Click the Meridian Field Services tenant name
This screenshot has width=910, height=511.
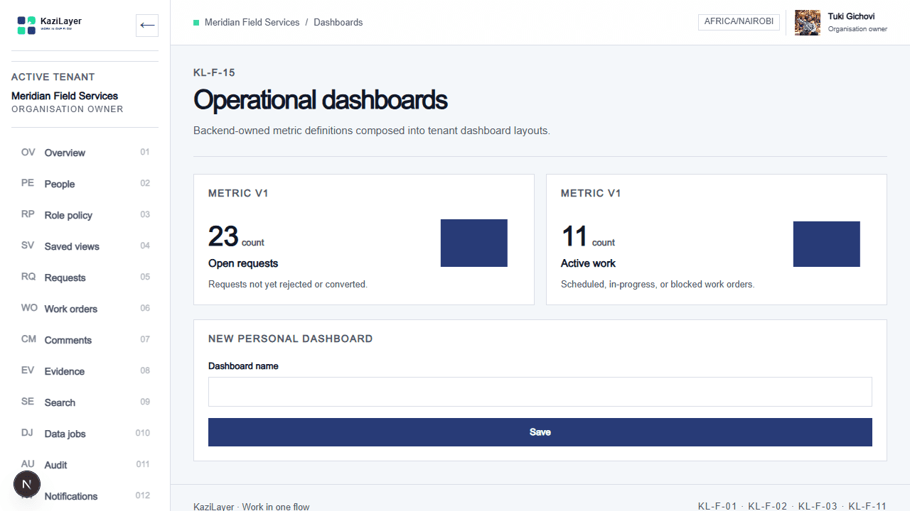(x=65, y=96)
